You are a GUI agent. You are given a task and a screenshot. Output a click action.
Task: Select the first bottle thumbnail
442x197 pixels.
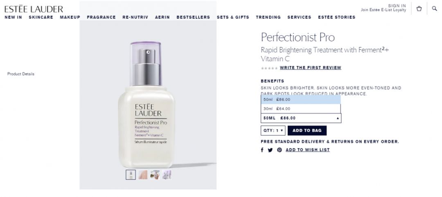131,175
